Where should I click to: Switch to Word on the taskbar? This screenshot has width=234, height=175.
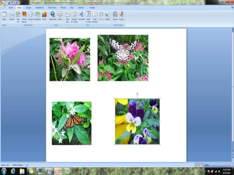pos(49,171)
